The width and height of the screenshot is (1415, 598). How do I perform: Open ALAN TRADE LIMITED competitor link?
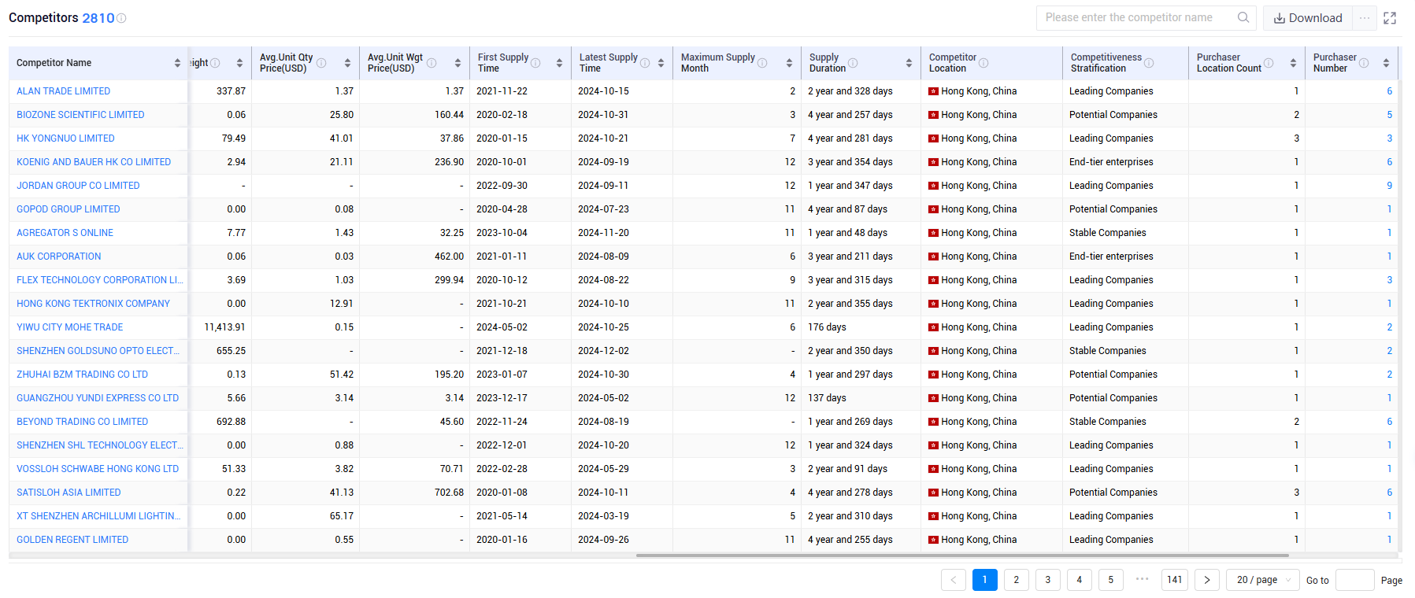(64, 91)
